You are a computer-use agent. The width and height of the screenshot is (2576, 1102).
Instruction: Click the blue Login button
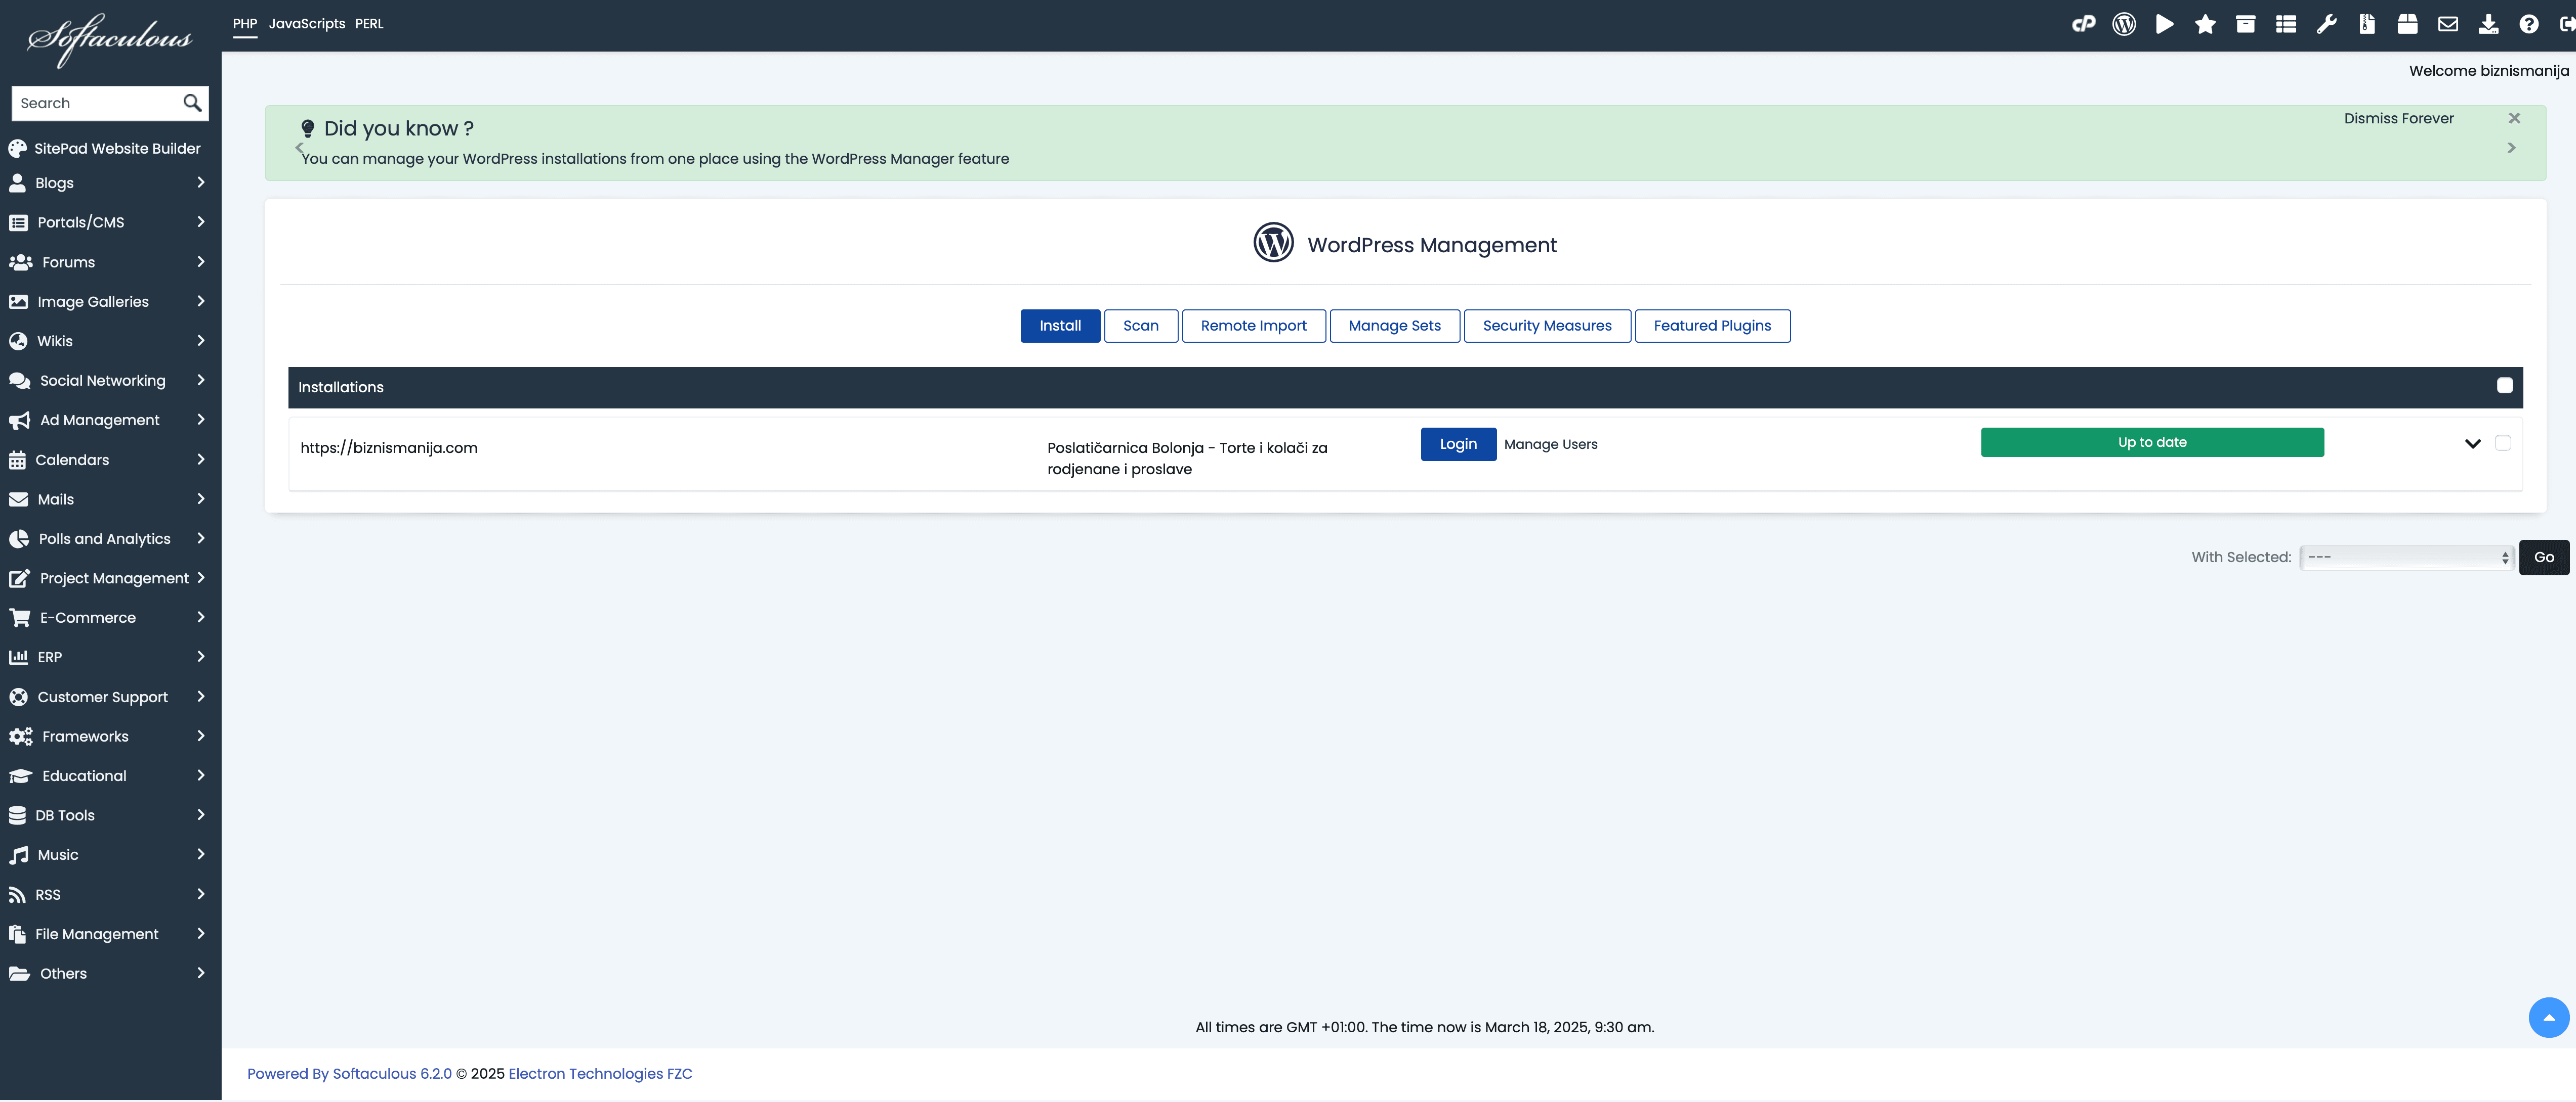click(1457, 444)
